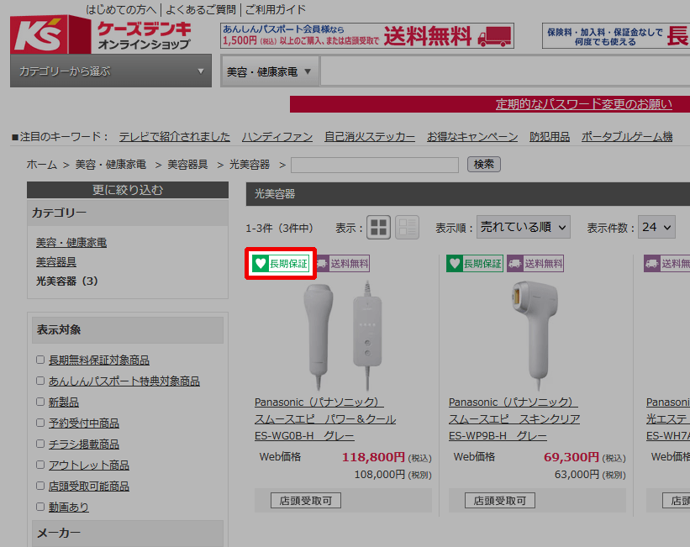This screenshot has width=690, height=547.
Task: Click 店頭受取可 on ES-WG0B-H product
Action: tap(305, 501)
